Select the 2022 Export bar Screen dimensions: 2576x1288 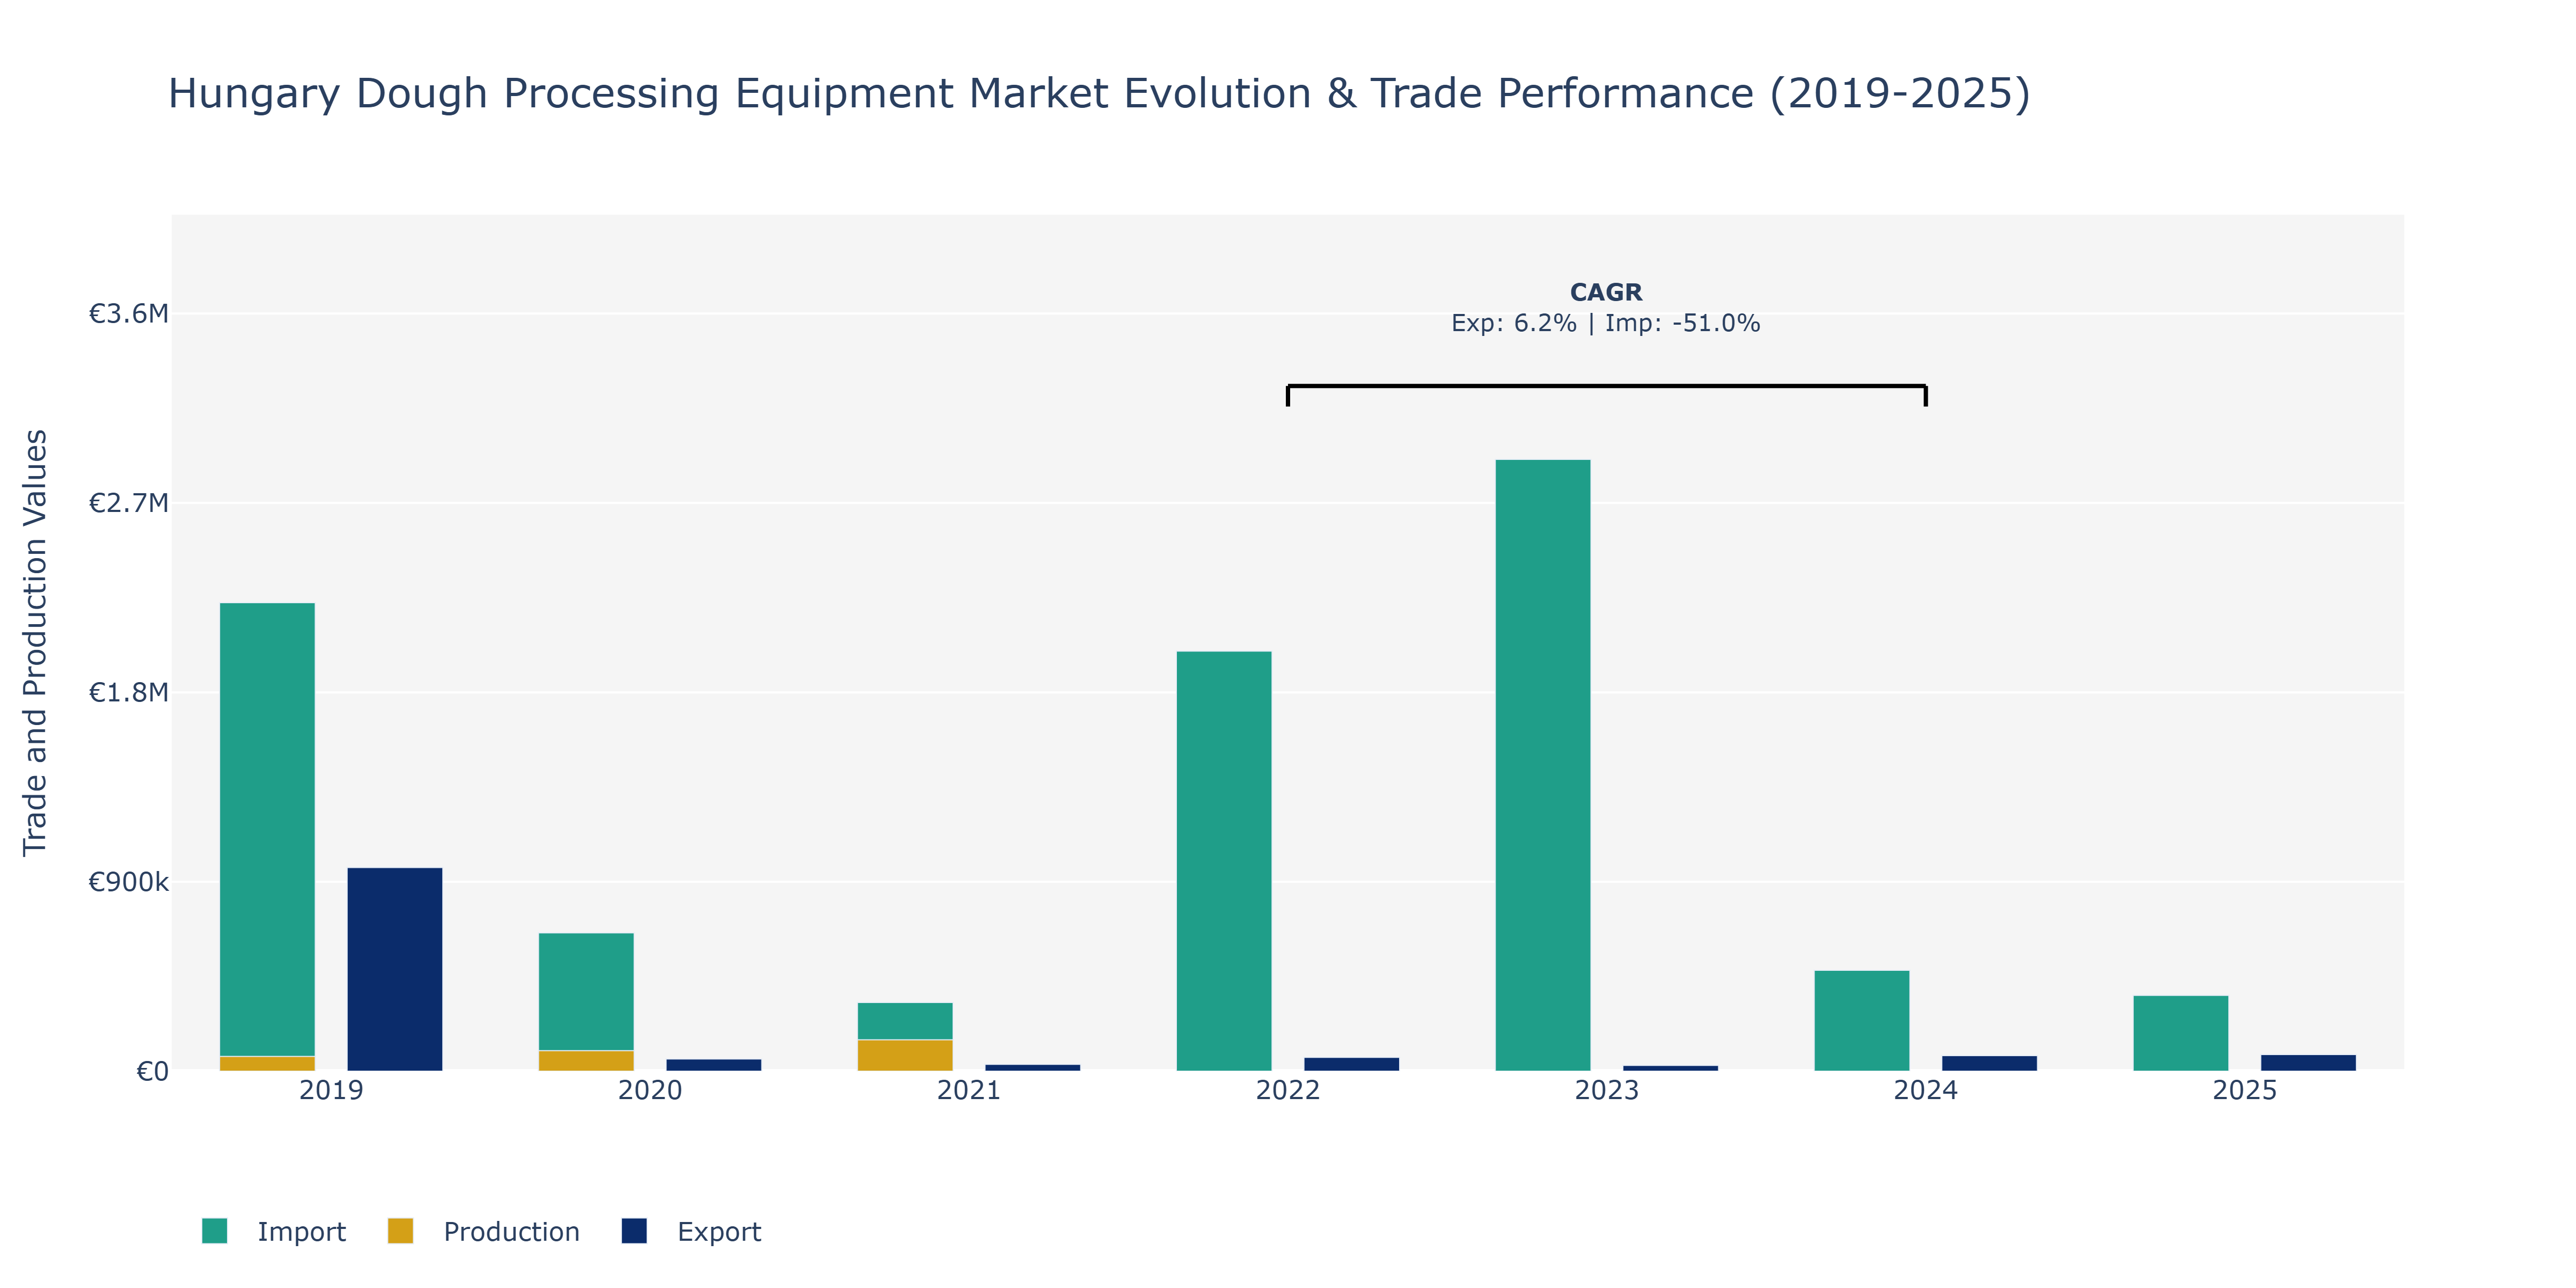(x=1352, y=1064)
